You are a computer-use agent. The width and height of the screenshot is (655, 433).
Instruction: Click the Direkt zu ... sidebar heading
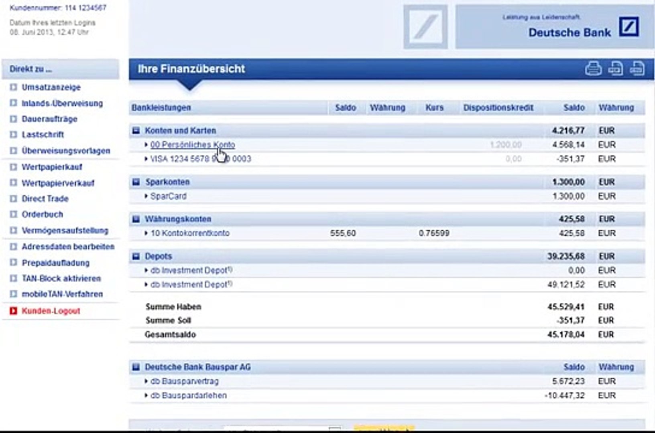(x=31, y=69)
